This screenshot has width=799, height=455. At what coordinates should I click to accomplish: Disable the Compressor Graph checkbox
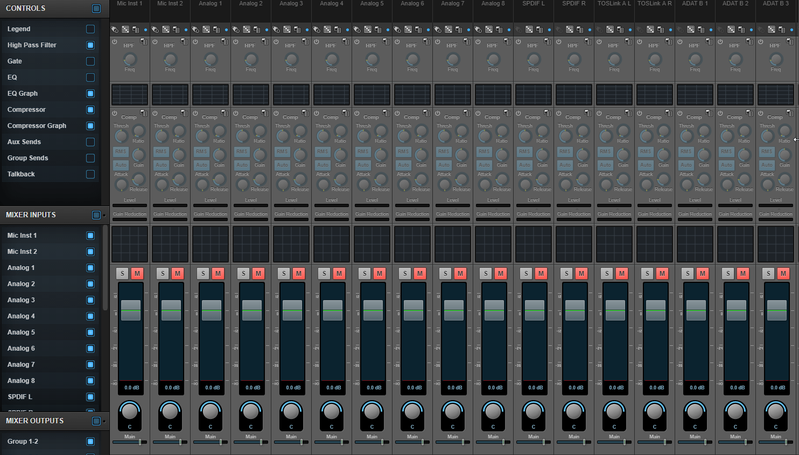pyautogui.click(x=90, y=126)
